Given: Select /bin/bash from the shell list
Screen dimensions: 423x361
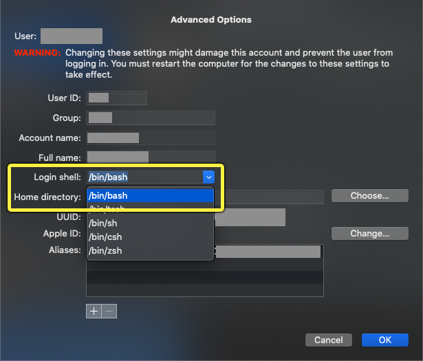Looking at the screenshot, I should [x=150, y=195].
